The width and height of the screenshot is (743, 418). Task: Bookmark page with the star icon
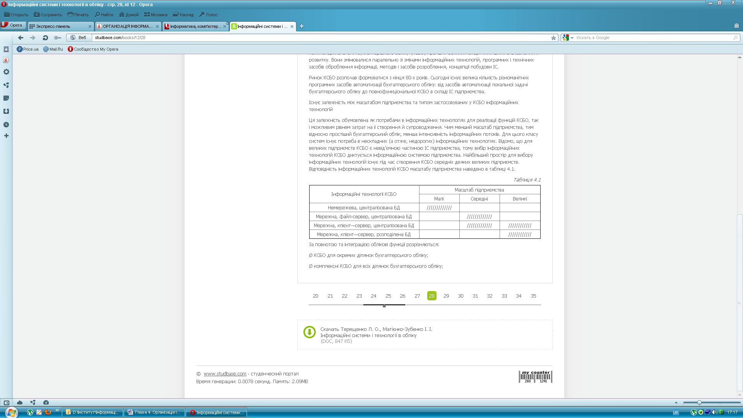pyautogui.click(x=553, y=38)
